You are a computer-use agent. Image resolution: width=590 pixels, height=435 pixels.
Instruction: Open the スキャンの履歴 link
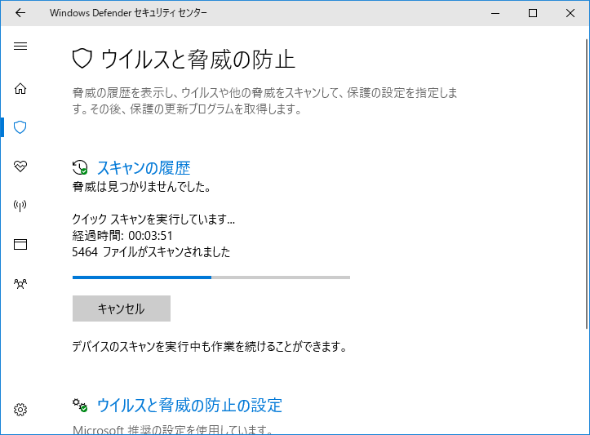coord(144,168)
